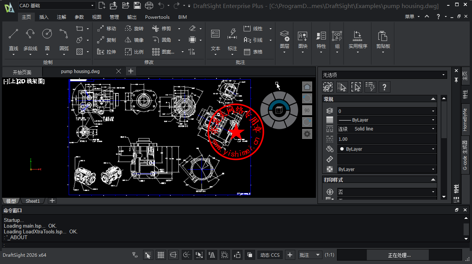Click the Save icon in title toolbar
Viewport: 472px width, 264px height.
[137, 5]
